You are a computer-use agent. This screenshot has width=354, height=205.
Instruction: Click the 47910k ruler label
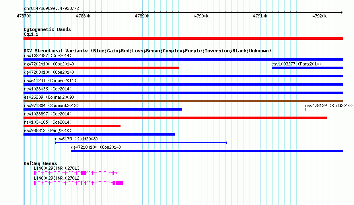pyautogui.click(x=260, y=16)
